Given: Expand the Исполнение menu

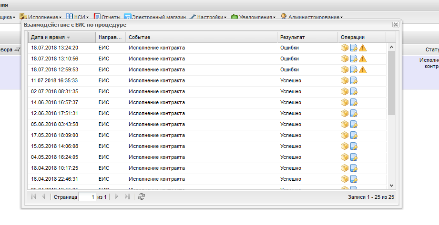Looking at the screenshot, I should pyautogui.click(x=41, y=17).
